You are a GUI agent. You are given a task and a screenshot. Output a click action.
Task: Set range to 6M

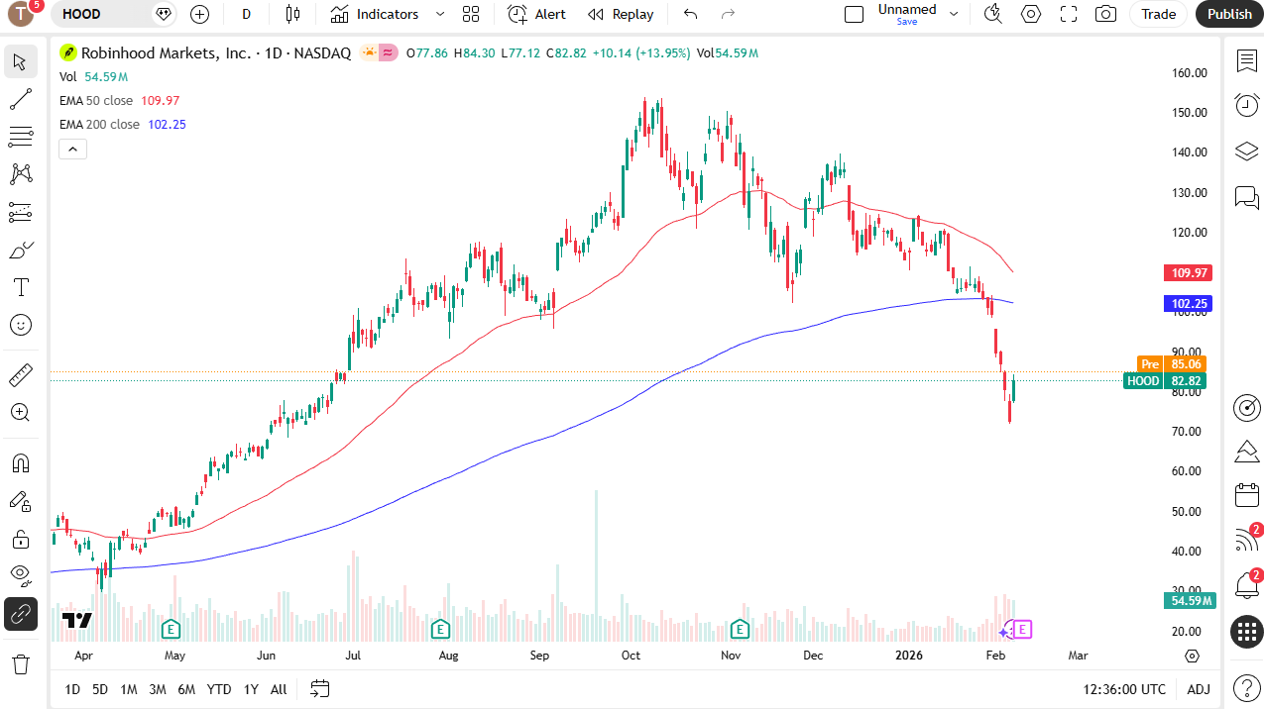coord(186,689)
